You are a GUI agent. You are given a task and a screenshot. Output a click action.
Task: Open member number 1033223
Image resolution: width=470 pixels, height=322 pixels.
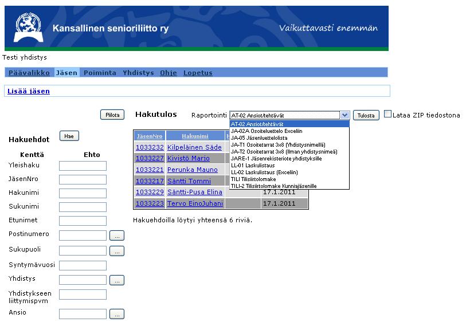[x=150, y=203]
